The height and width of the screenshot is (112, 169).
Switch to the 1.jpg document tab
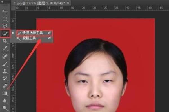click(39, 3)
